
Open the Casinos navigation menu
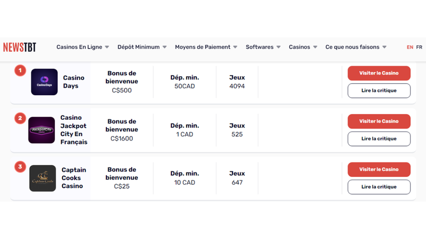click(303, 47)
